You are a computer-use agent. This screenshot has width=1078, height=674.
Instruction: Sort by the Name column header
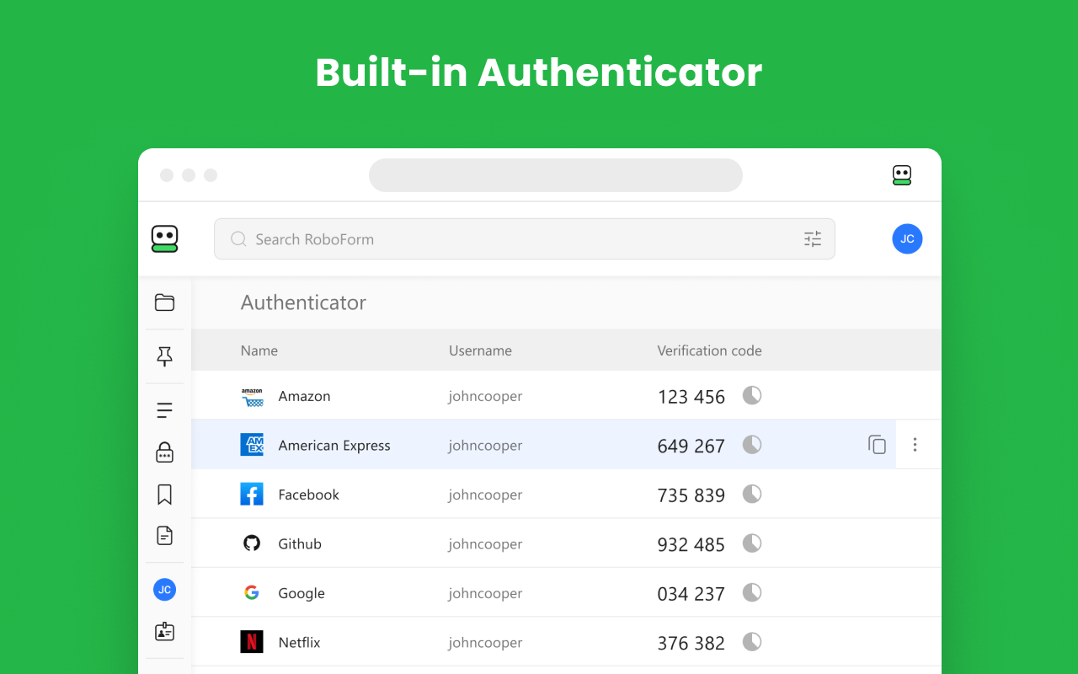259,350
